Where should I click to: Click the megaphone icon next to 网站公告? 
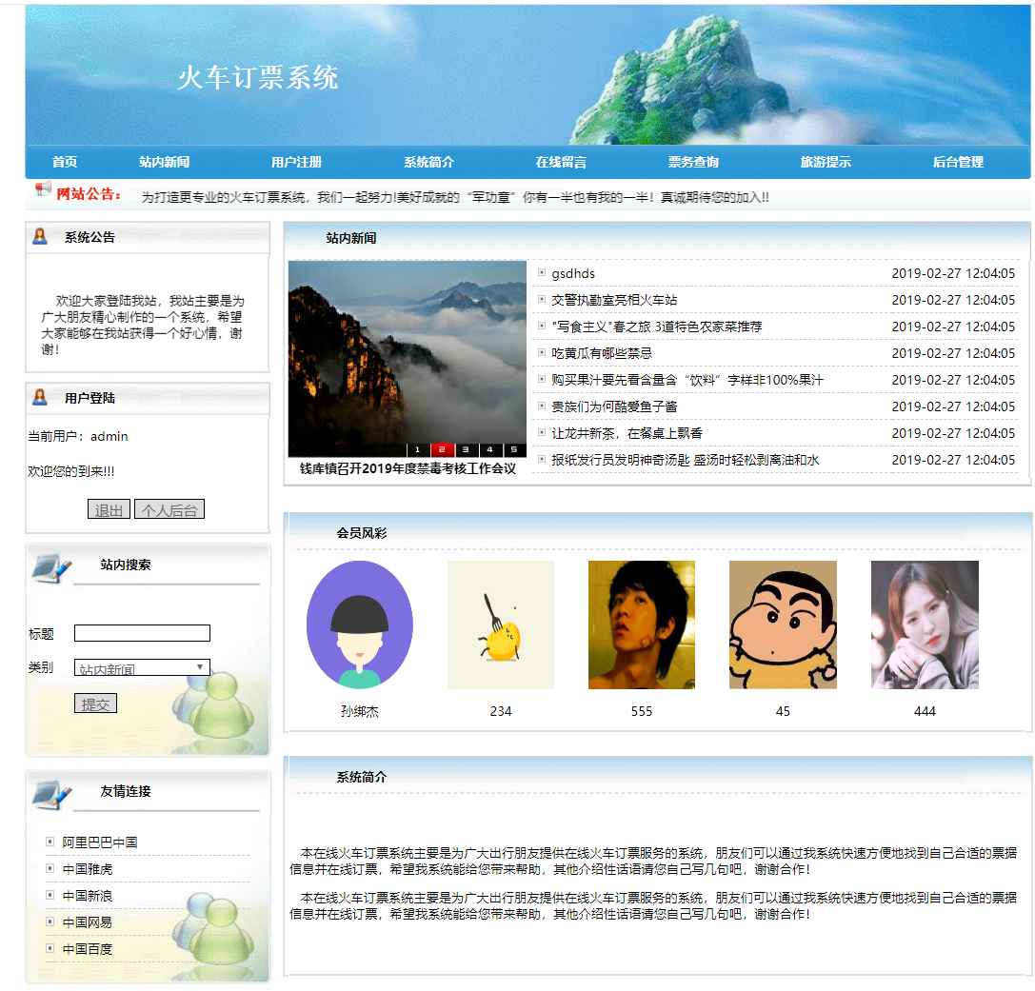[42, 189]
